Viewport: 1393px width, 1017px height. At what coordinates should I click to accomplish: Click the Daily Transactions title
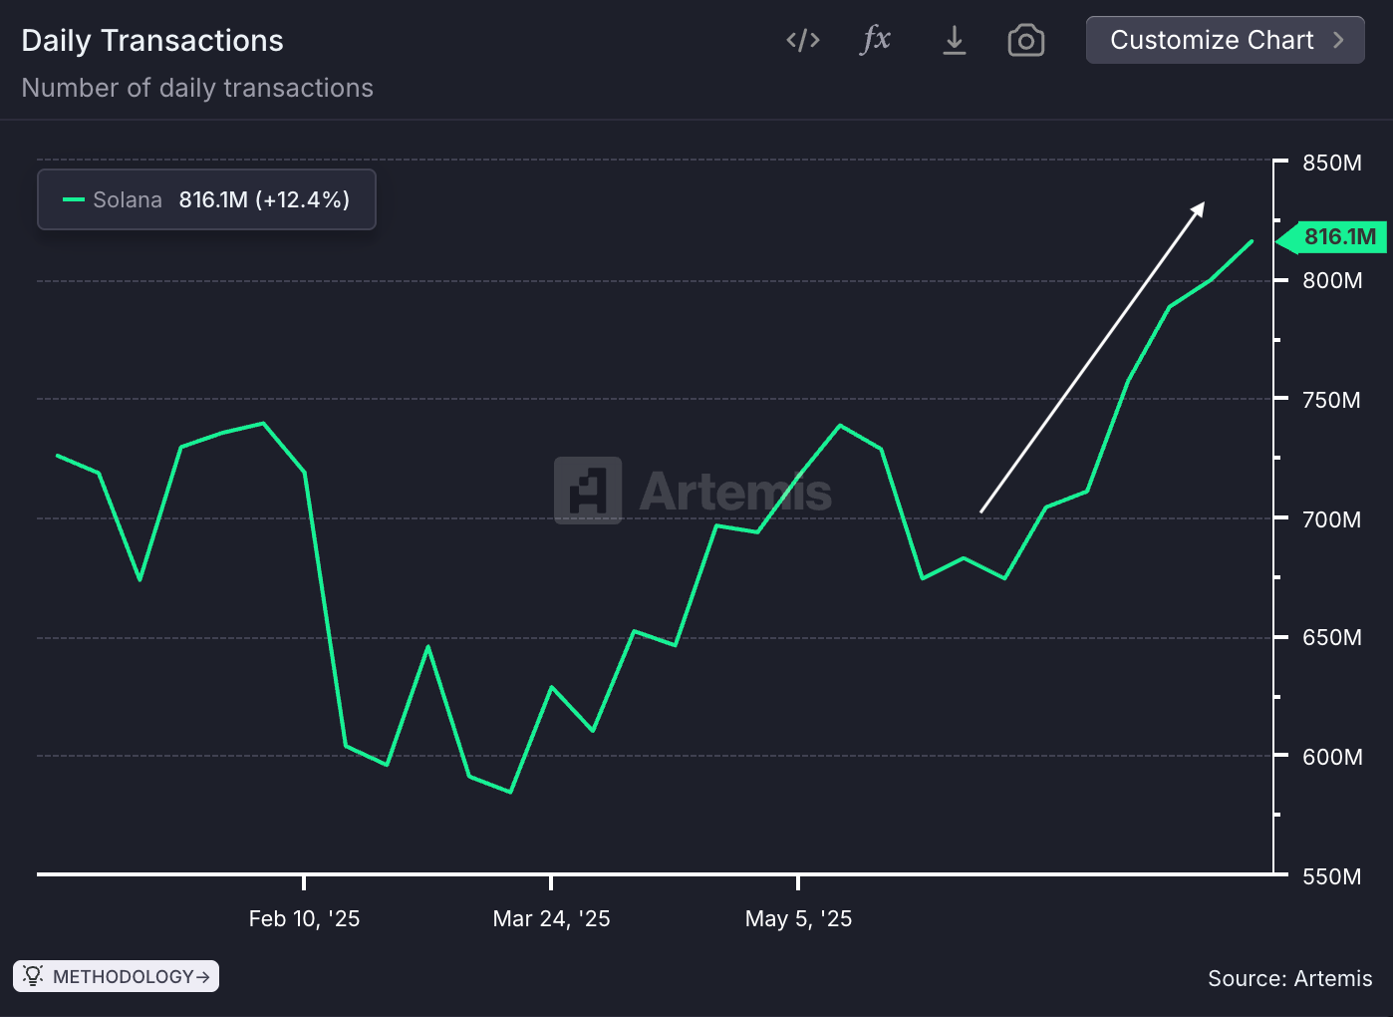152,41
